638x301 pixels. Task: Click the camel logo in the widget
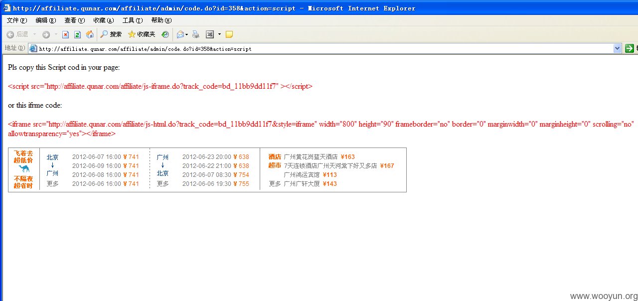click(24, 169)
